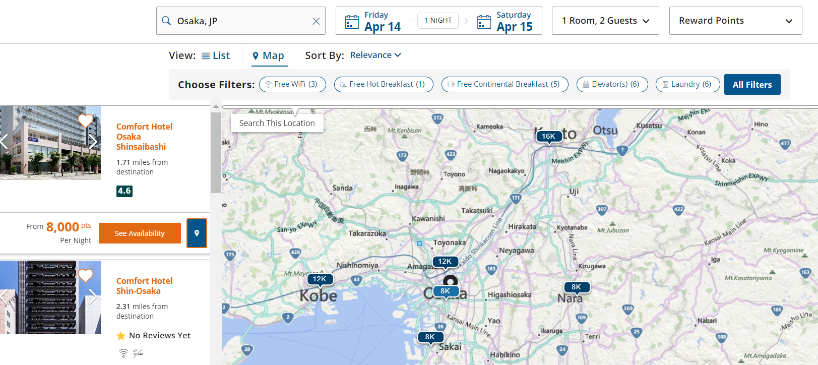Click the Choose Filters label

pos(216,85)
